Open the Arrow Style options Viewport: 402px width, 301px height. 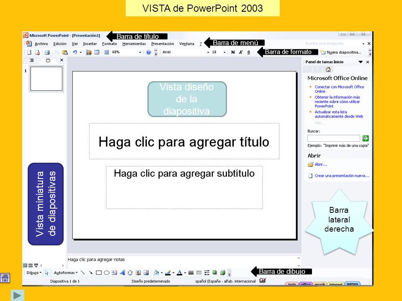pyautogui.click(x=206, y=273)
